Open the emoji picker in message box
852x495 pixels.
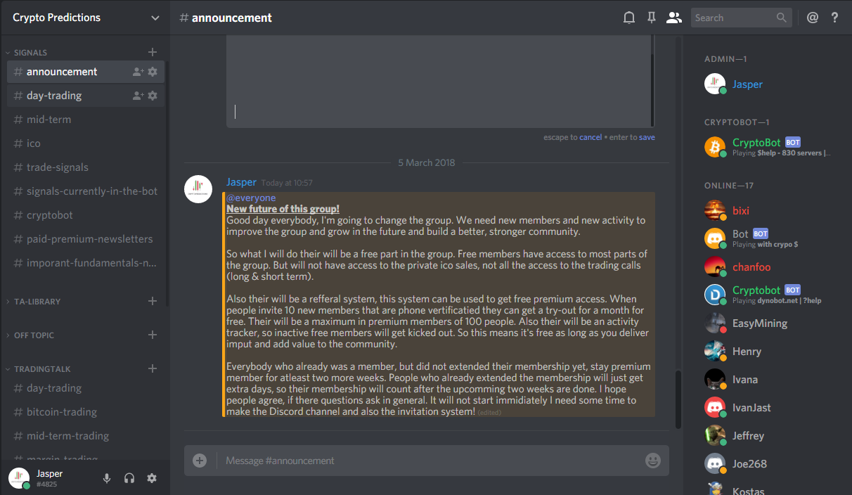coord(653,461)
